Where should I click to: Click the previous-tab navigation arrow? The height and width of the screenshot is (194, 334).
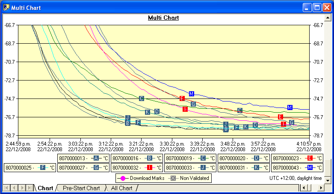click(x=14, y=188)
